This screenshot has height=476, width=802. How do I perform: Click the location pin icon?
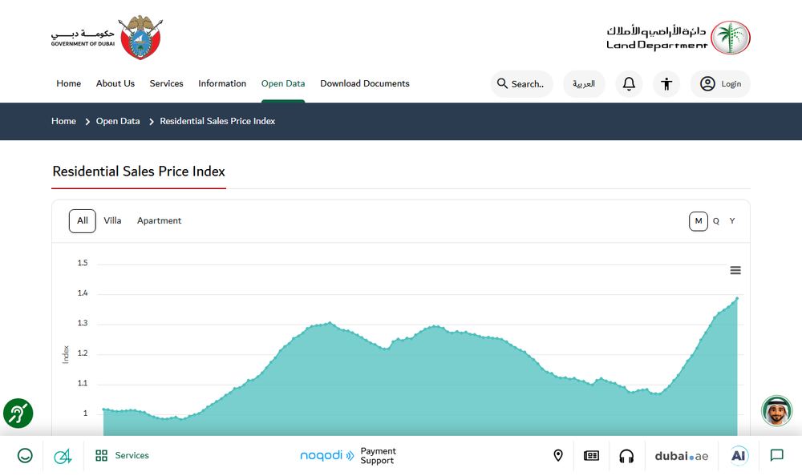(x=558, y=455)
